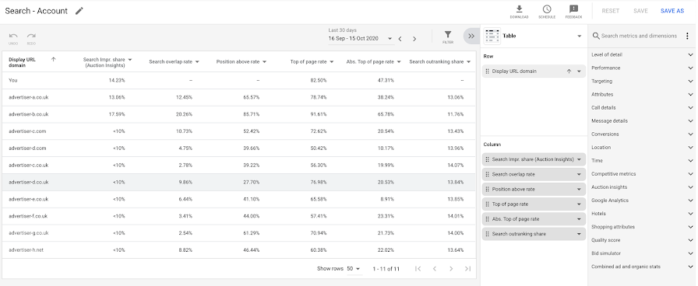The image size is (698, 286).
Task: Click the SAVE AS button
Action: pyautogui.click(x=672, y=11)
